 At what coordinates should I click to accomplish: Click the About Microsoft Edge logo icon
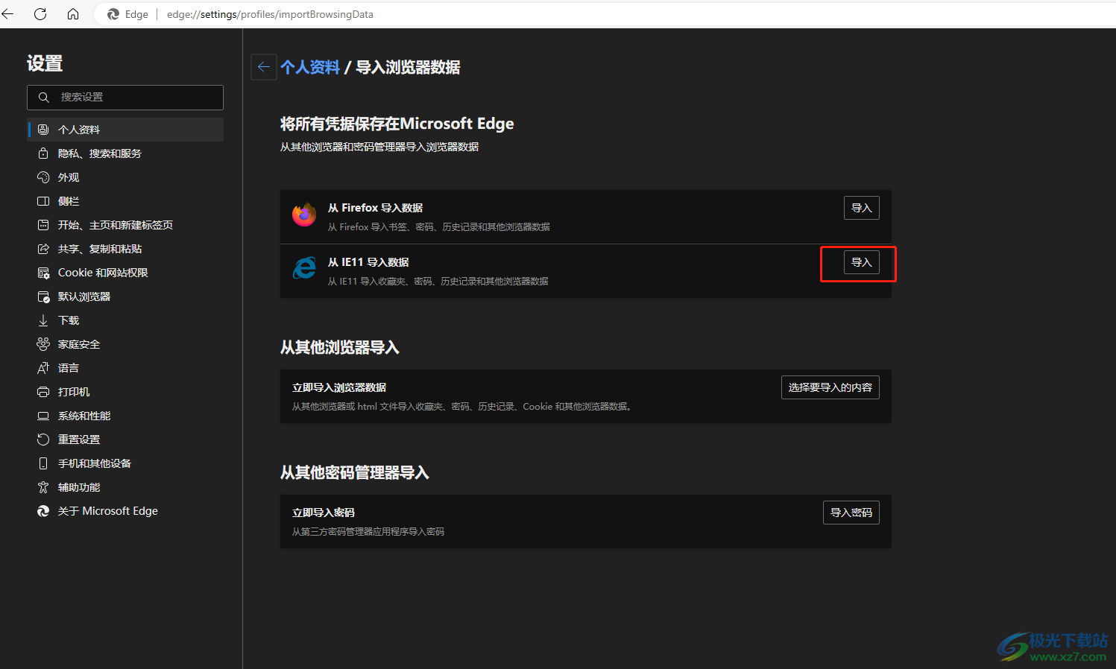[43, 511]
